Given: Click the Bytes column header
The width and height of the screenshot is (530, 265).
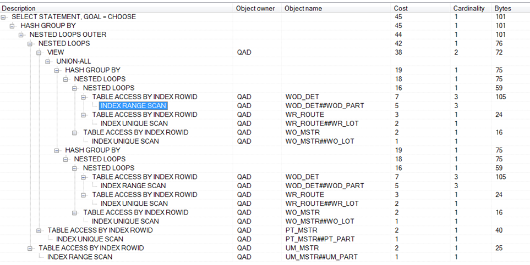Looking at the screenshot, I should coord(502,8).
